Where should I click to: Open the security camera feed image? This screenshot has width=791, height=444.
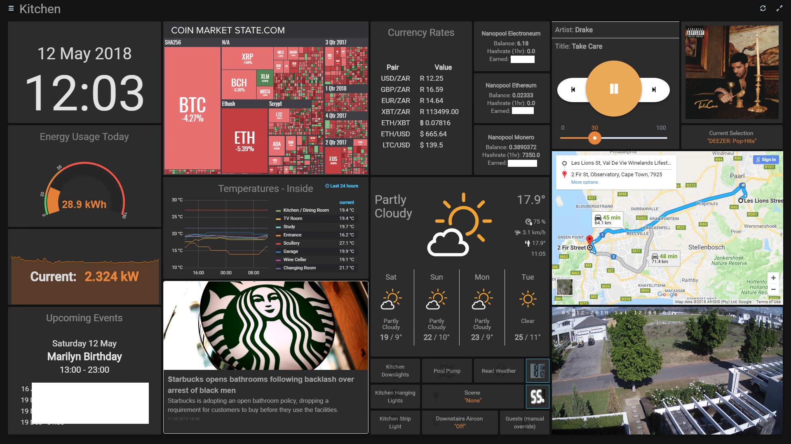point(667,370)
